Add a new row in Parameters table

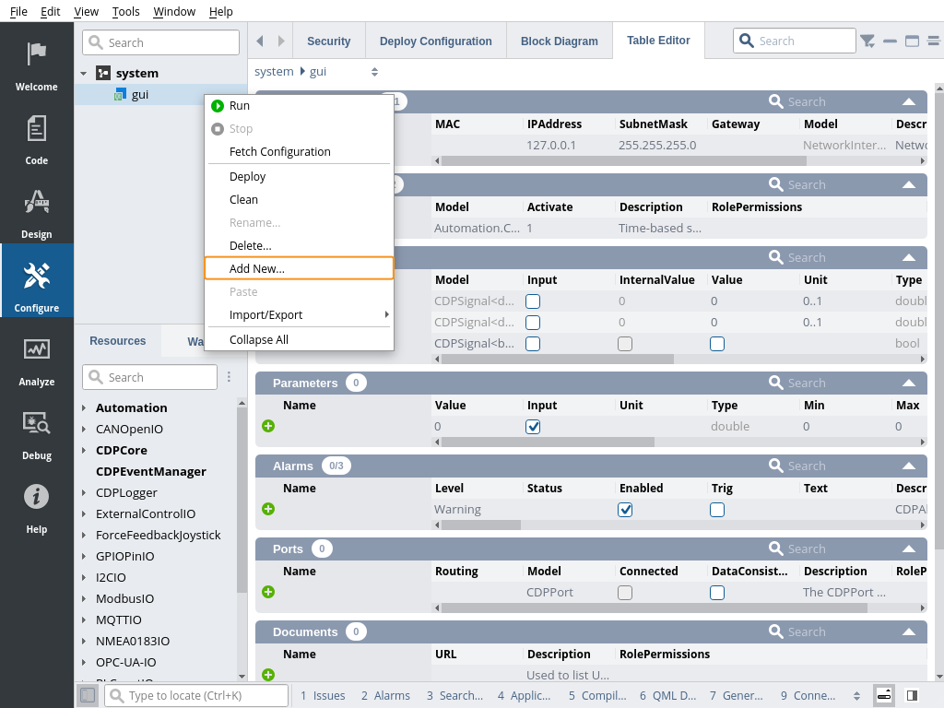(x=268, y=426)
